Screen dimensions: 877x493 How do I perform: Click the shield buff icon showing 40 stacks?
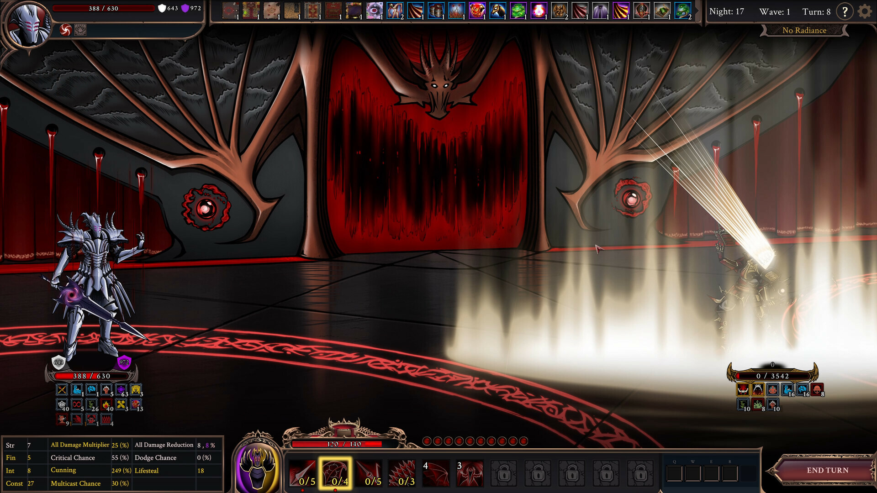click(62, 405)
